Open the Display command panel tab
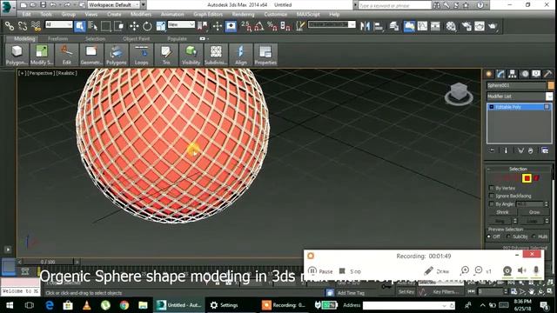557x313 pixels. (x=536, y=74)
